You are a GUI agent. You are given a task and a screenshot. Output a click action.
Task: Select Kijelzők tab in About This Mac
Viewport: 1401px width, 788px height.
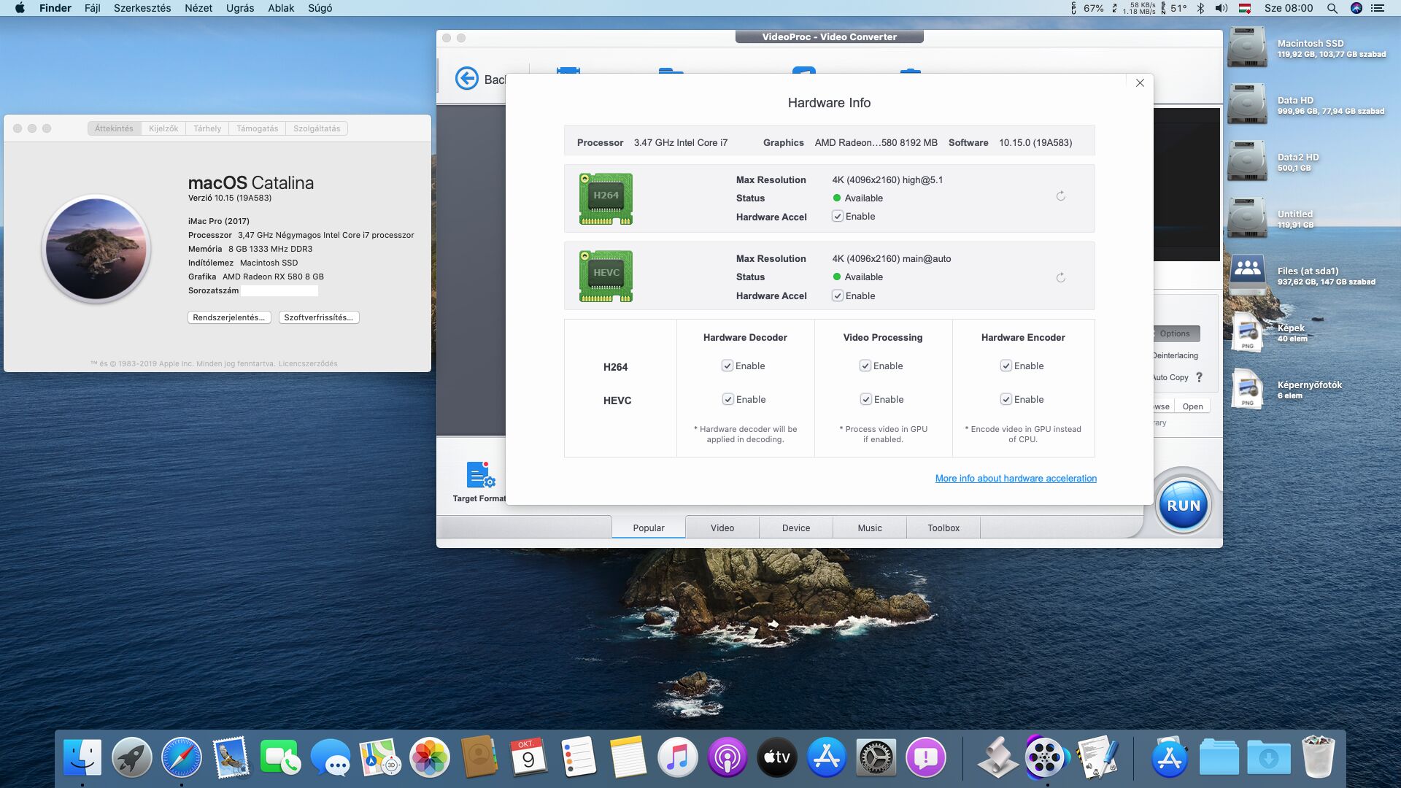(x=163, y=128)
